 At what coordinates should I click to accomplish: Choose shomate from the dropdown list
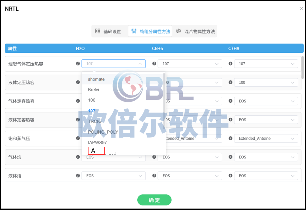[x=96, y=79]
